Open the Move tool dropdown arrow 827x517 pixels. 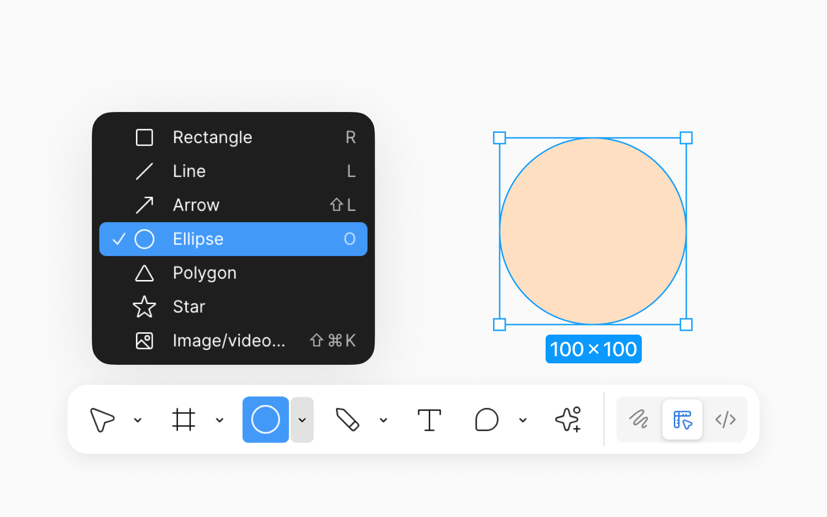click(138, 420)
